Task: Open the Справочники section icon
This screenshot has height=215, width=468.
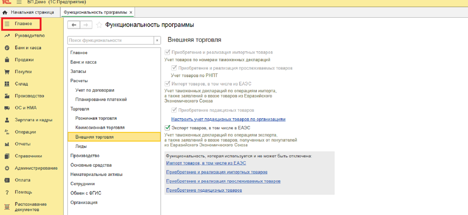Action: [x=7, y=156]
